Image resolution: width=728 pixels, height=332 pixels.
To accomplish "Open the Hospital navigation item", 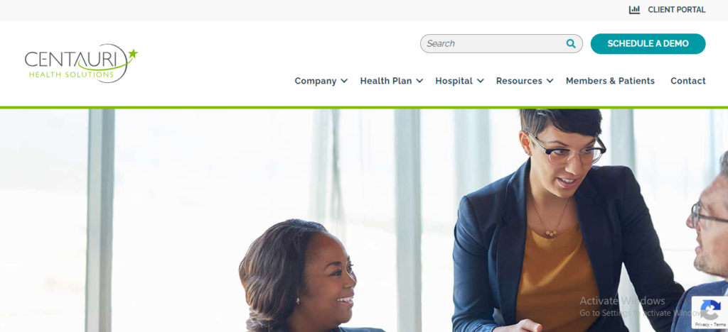I will 454,81.
